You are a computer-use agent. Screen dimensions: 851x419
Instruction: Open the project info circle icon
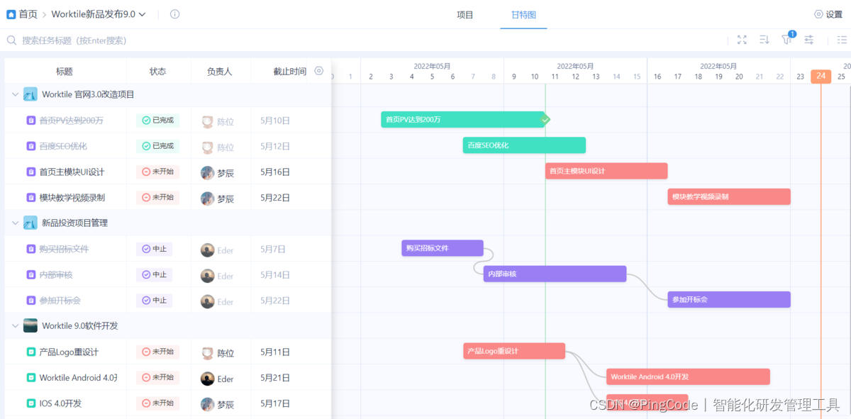click(175, 14)
